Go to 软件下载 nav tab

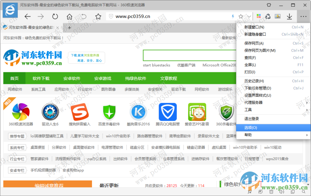[x=41, y=78]
